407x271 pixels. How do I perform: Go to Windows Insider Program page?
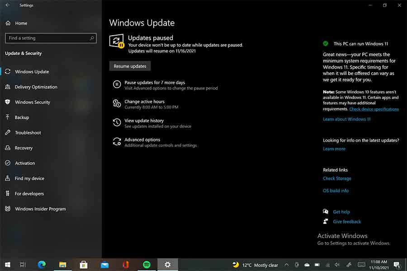(x=40, y=209)
